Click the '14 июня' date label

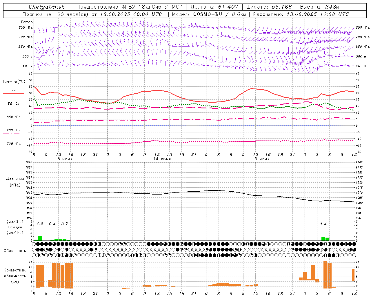pyautogui.click(x=162, y=159)
